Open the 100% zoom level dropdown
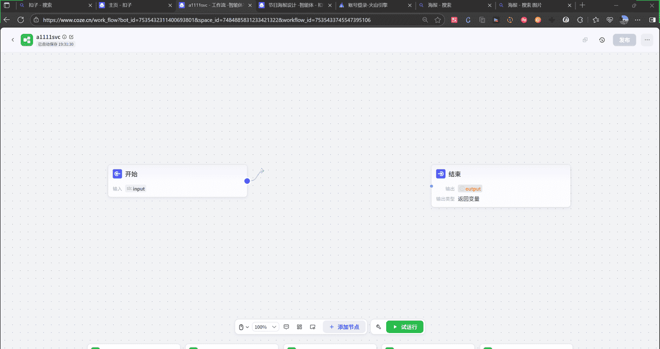 point(266,327)
